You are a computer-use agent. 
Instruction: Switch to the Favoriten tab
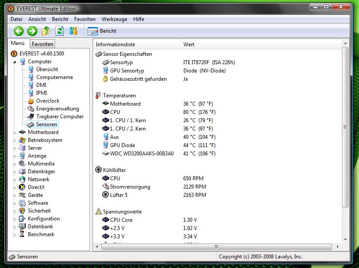(x=42, y=44)
